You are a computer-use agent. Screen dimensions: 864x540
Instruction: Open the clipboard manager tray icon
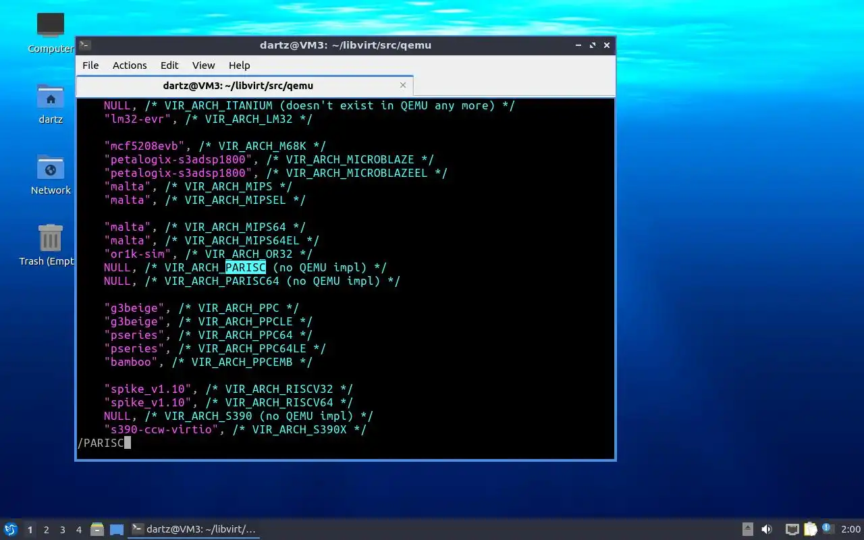810,529
